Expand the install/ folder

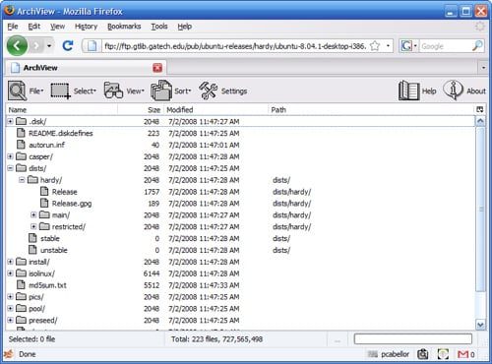[x=11, y=262]
